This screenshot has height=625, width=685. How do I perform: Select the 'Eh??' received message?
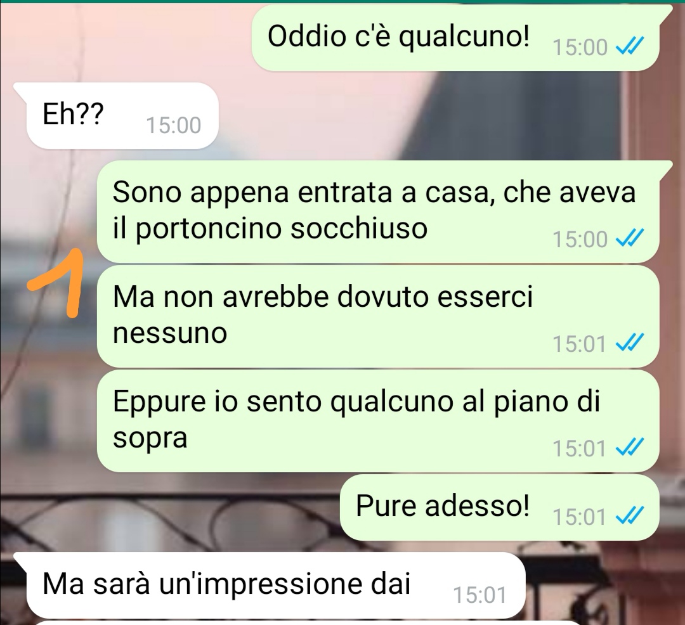[x=121, y=115]
